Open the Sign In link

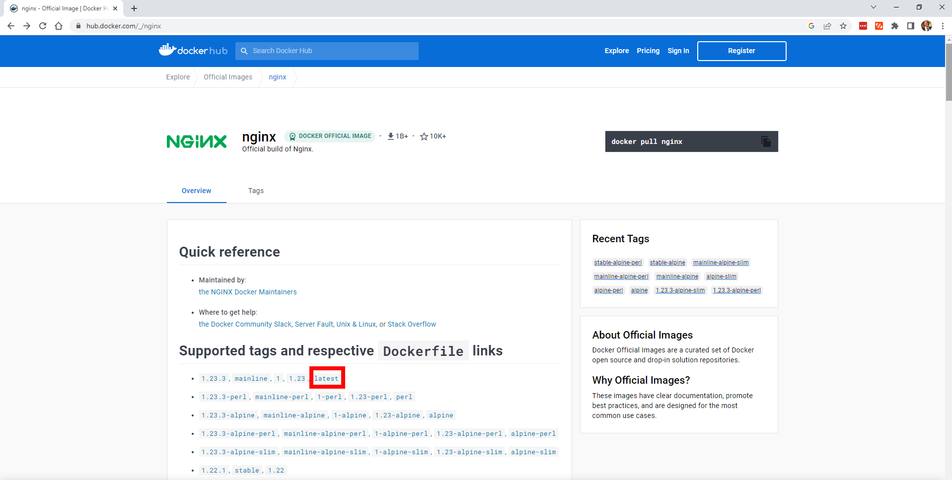coord(678,51)
